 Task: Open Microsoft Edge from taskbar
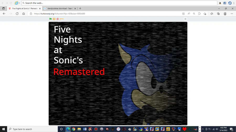(68, 129)
